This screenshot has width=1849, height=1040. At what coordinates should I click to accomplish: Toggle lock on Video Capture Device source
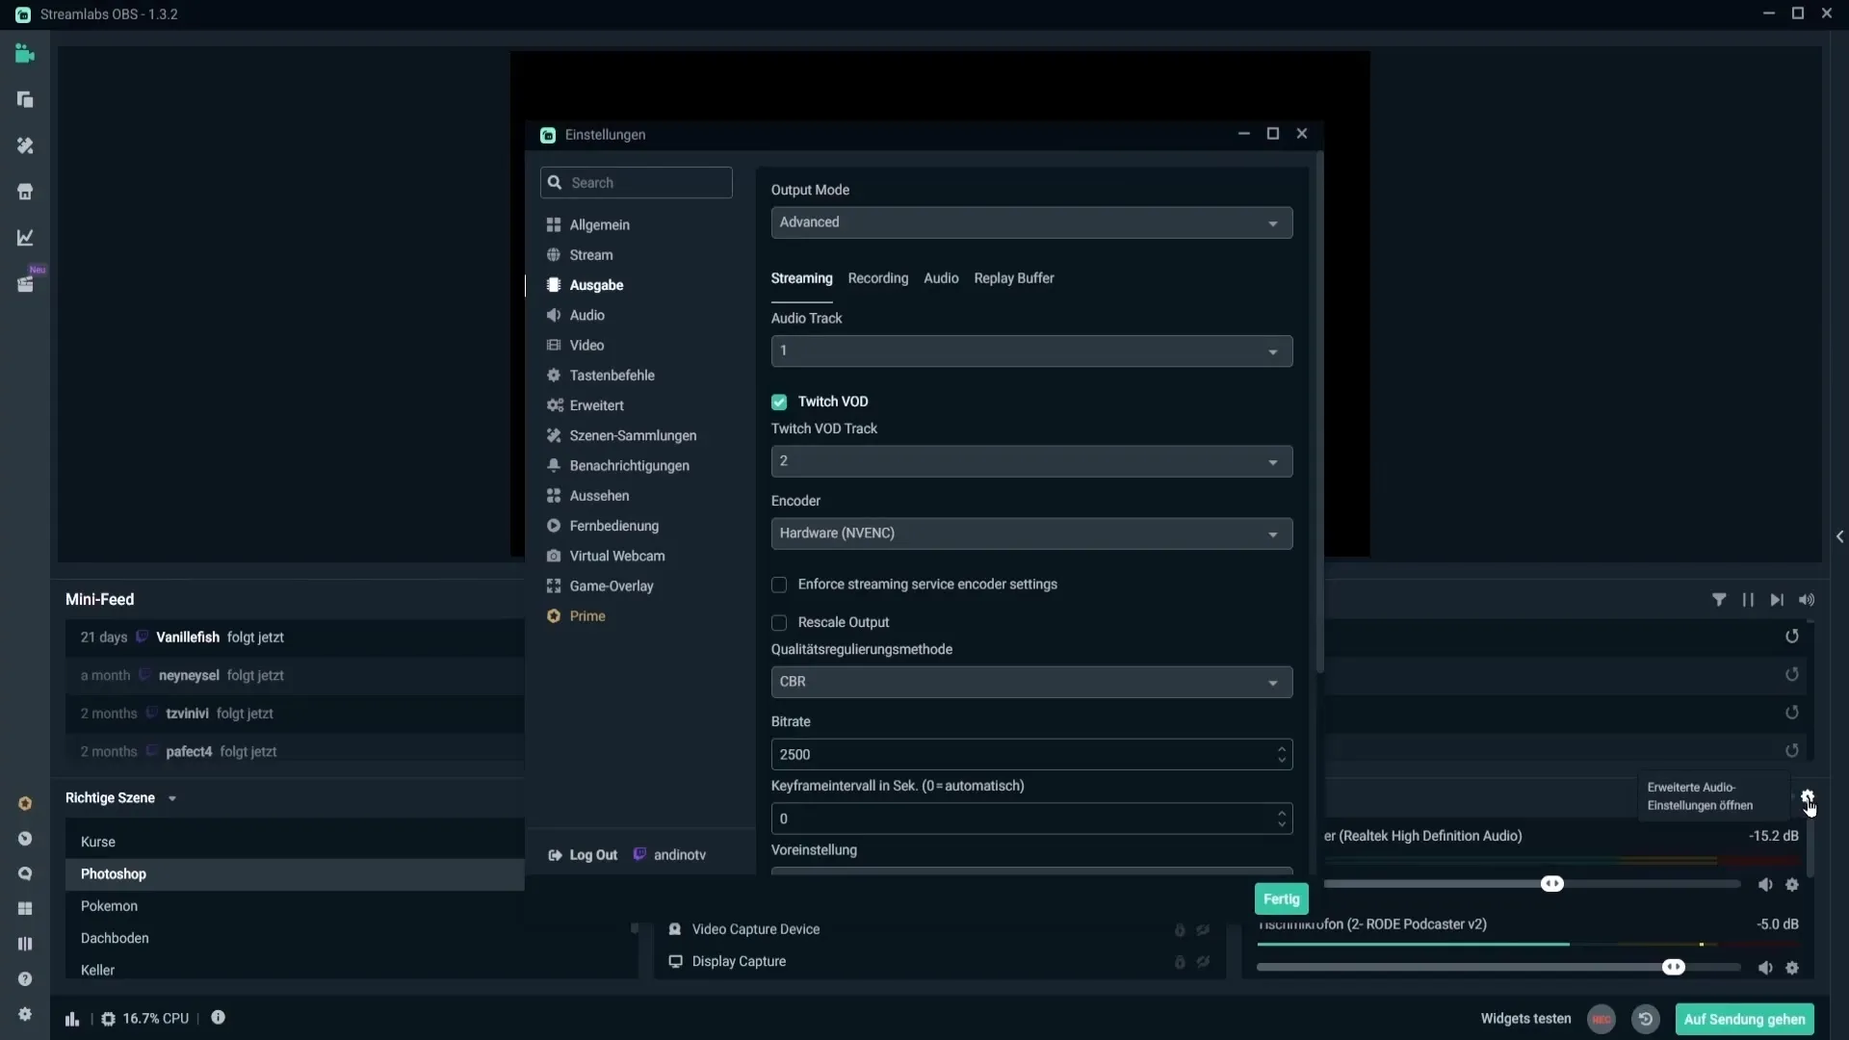point(1180,930)
